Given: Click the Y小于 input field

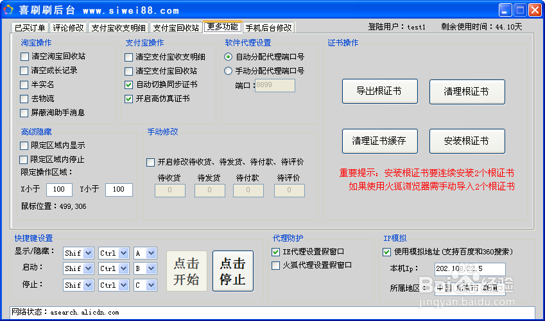Looking at the screenshot, I should [x=119, y=190].
